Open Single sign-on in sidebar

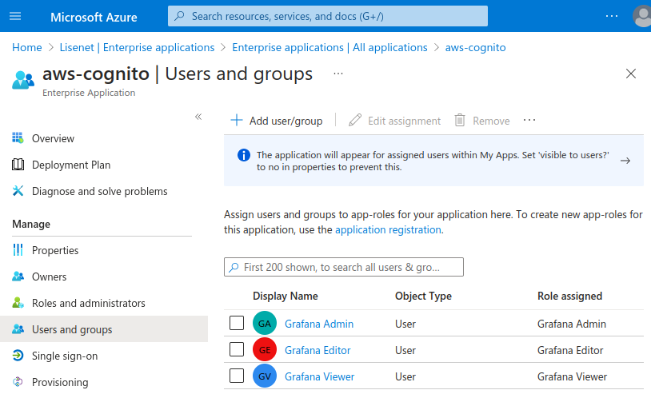point(65,356)
